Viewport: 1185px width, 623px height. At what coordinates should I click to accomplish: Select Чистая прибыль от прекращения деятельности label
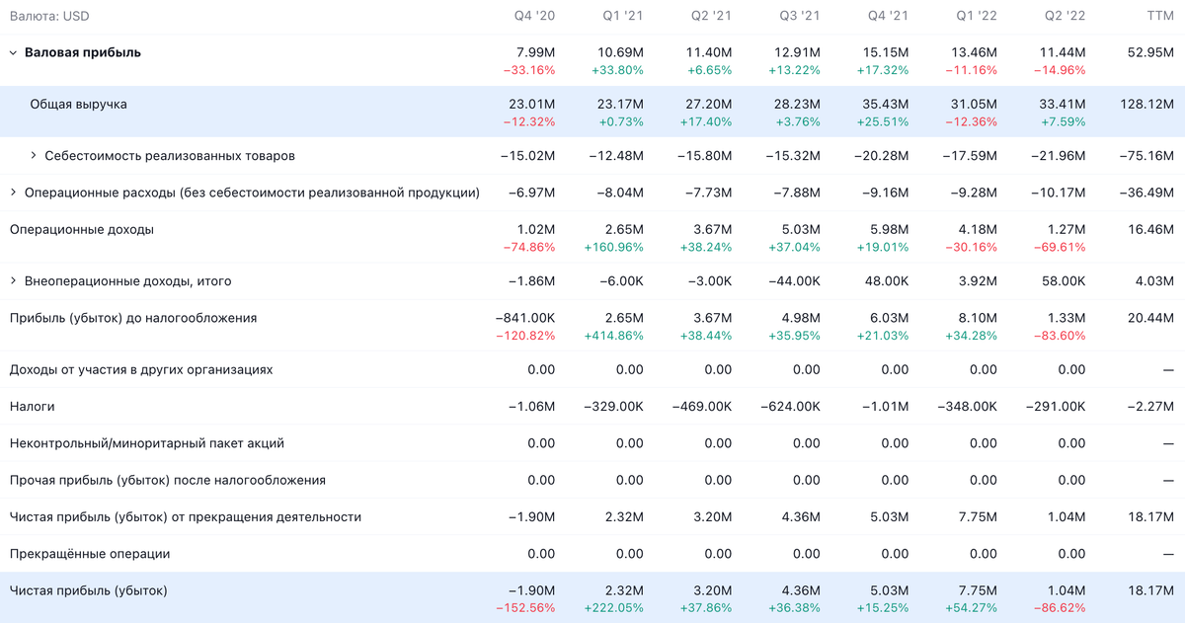coord(186,517)
